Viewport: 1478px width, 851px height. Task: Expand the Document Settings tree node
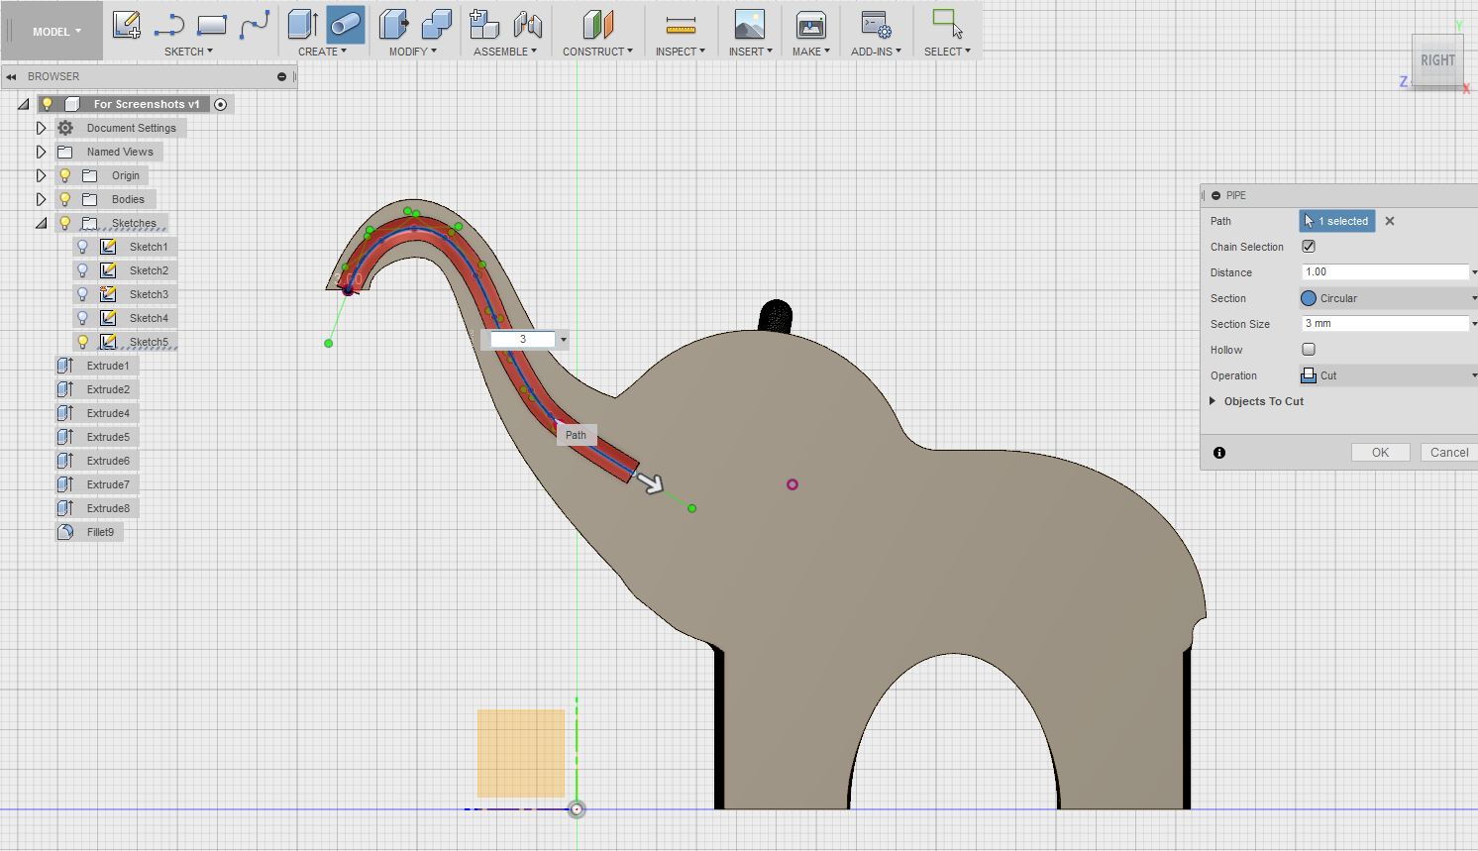41,128
